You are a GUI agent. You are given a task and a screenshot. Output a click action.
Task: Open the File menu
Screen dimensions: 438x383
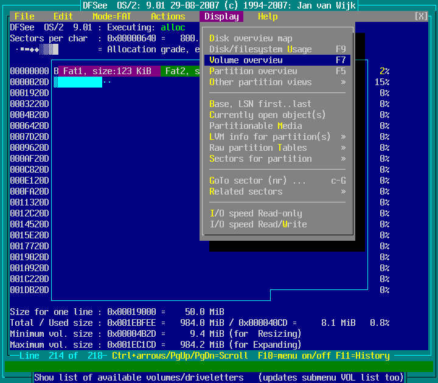point(24,16)
